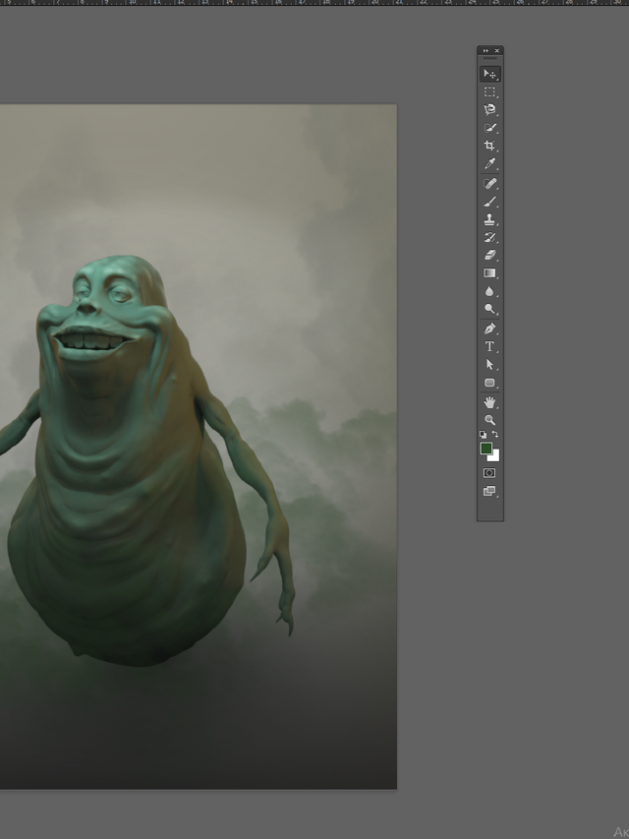Open the dark green foreground color picker
The width and height of the screenshot is (629, 839).
click(x=486, y=448)
